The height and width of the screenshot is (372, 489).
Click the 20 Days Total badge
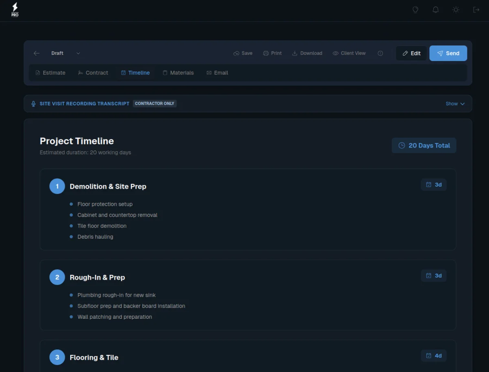424,145
